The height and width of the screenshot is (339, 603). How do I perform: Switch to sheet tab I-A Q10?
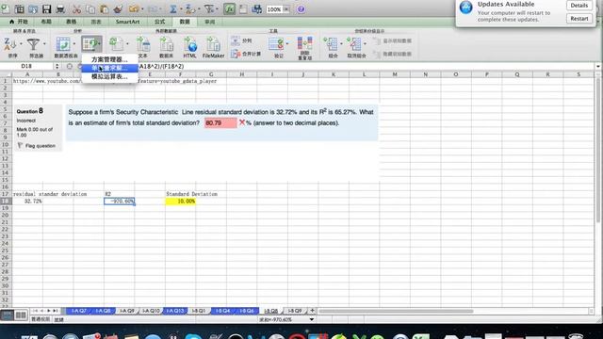pyautogui.click(x=151, y=311)
